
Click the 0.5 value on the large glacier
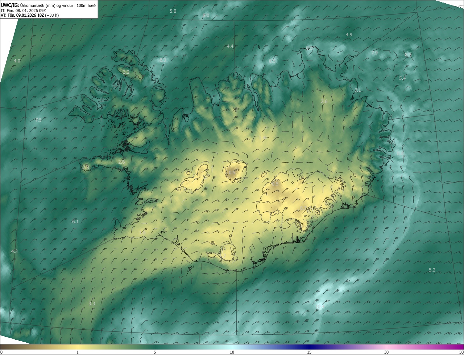click(x=275, y=184)
